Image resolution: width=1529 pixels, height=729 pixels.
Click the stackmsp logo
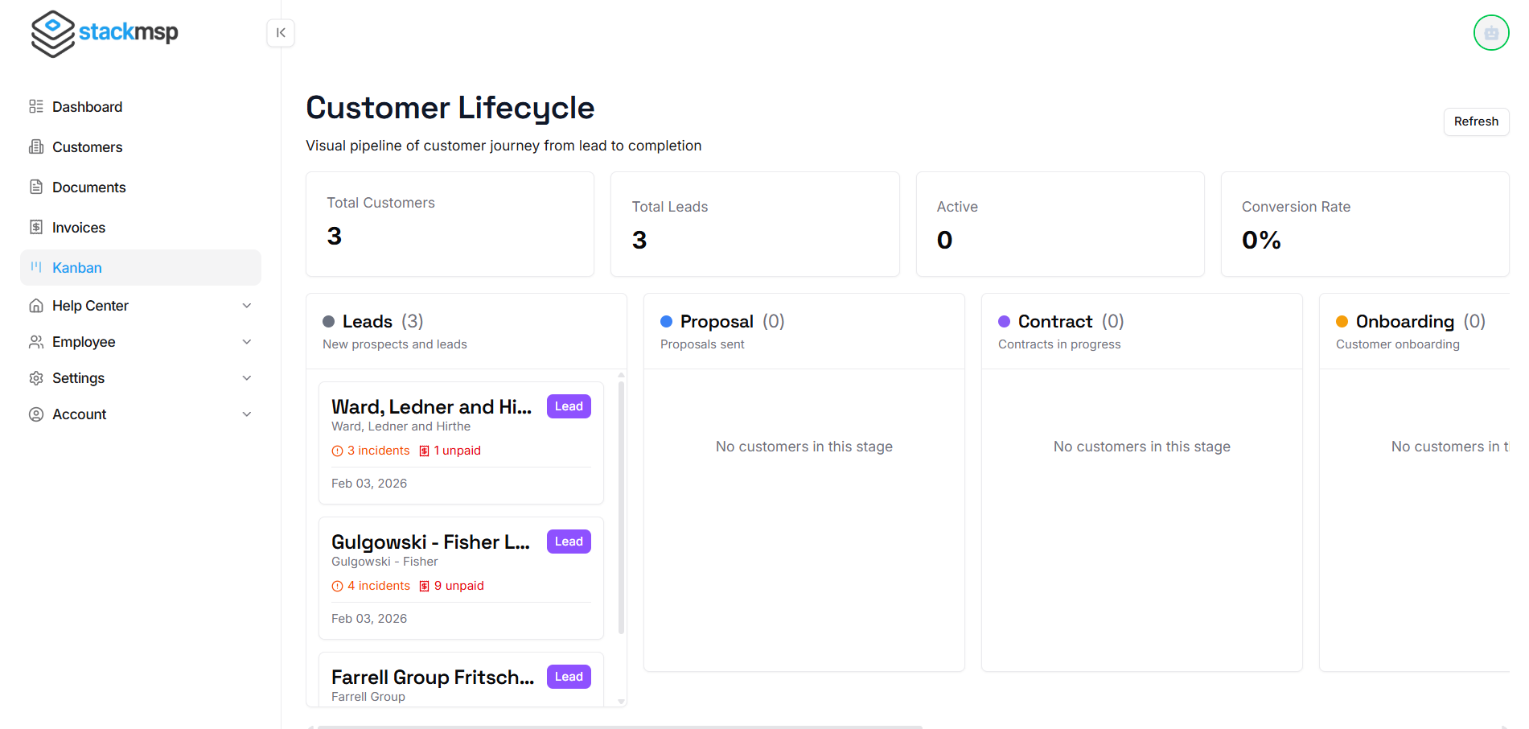coord(105,33)
